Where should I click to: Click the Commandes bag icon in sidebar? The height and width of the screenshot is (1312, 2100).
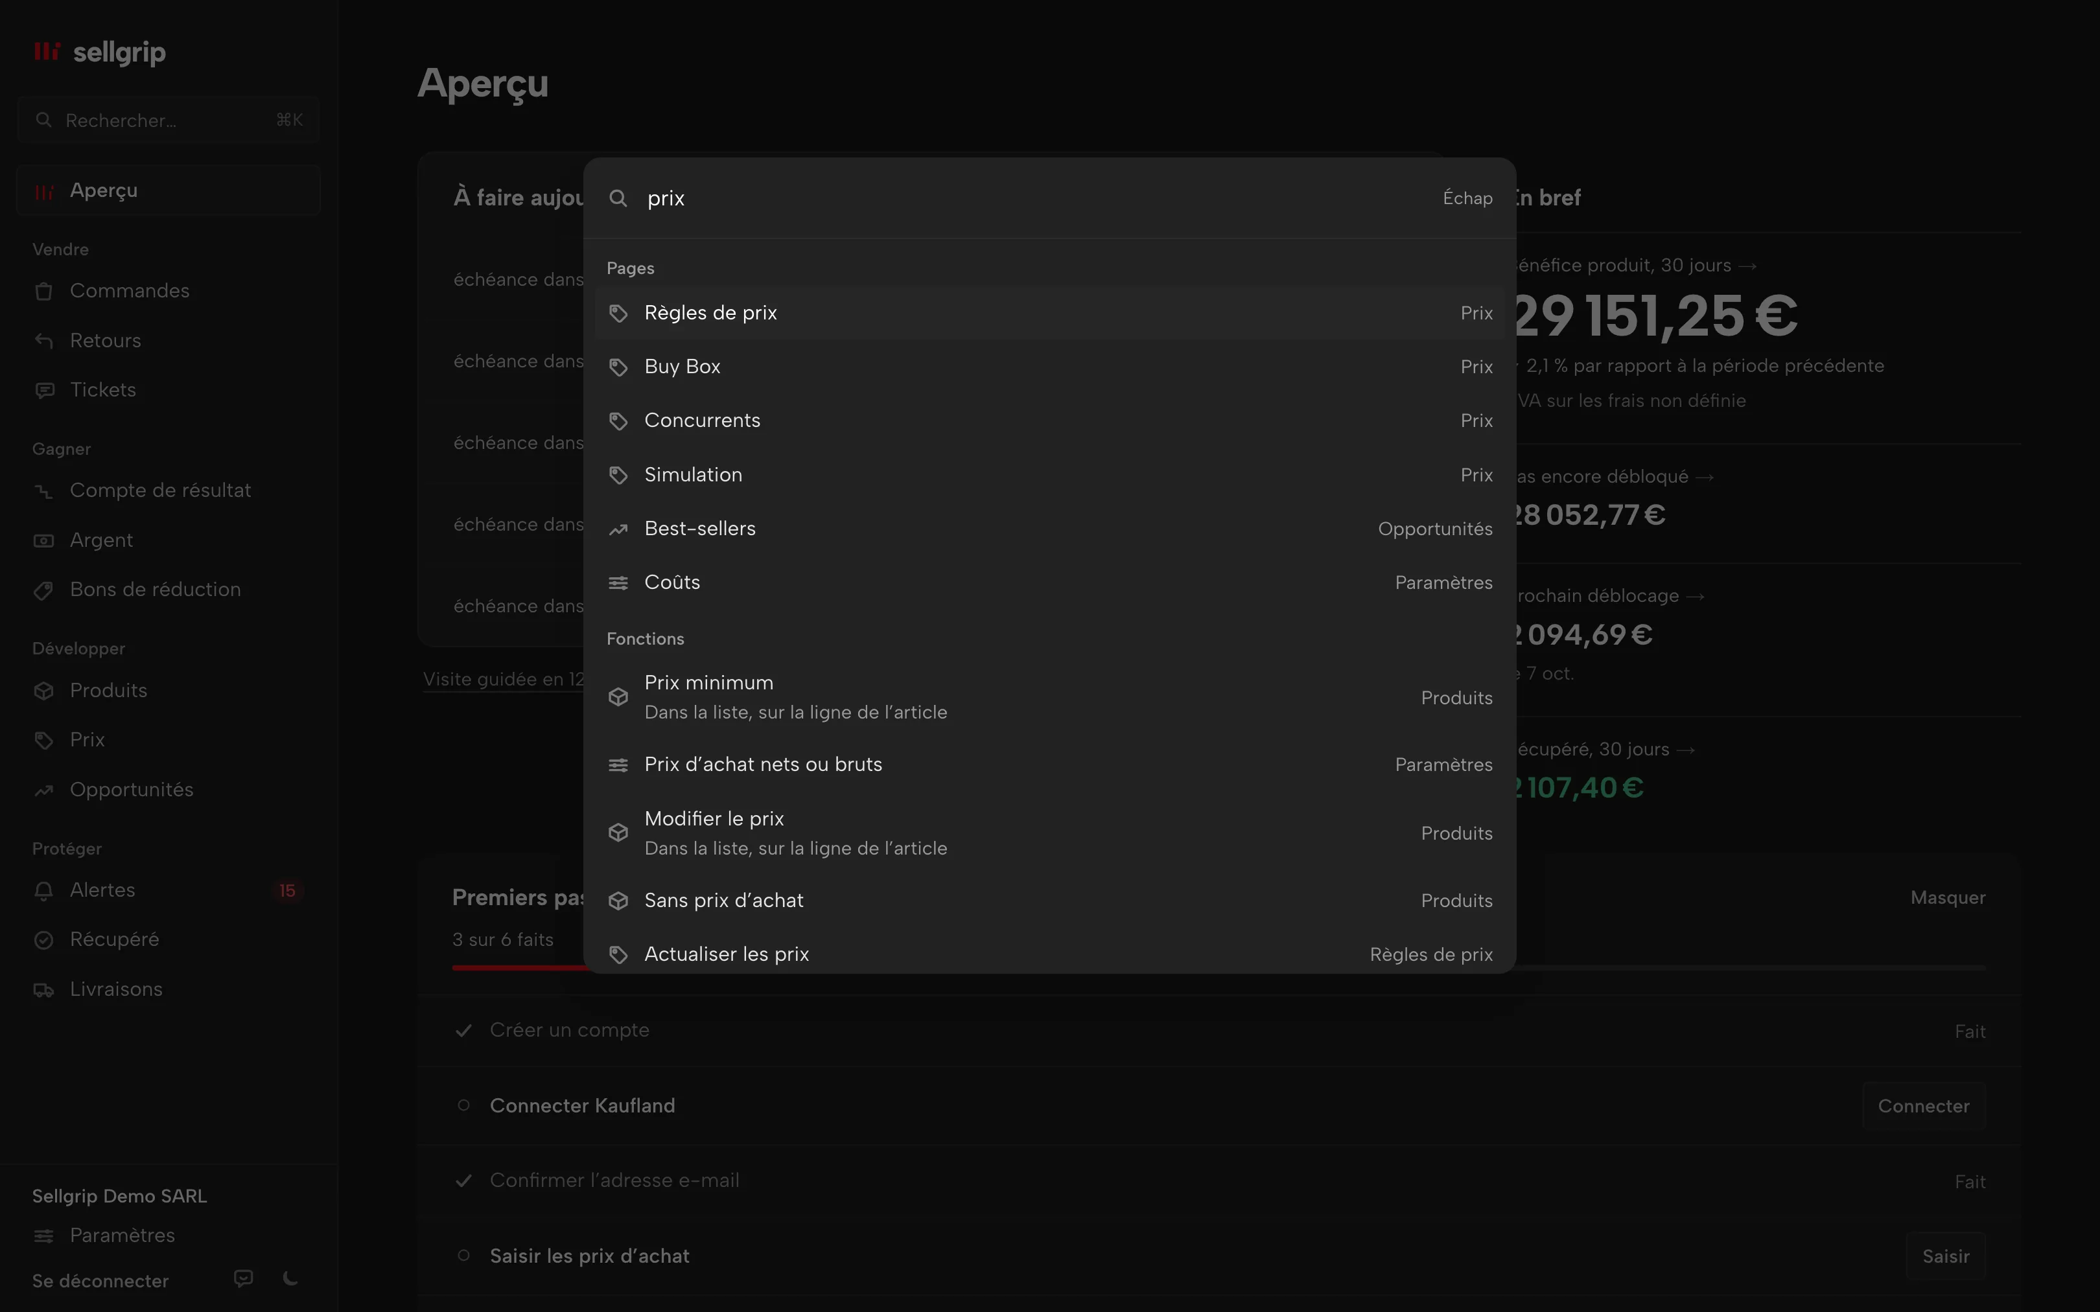[x=44, y=291]
